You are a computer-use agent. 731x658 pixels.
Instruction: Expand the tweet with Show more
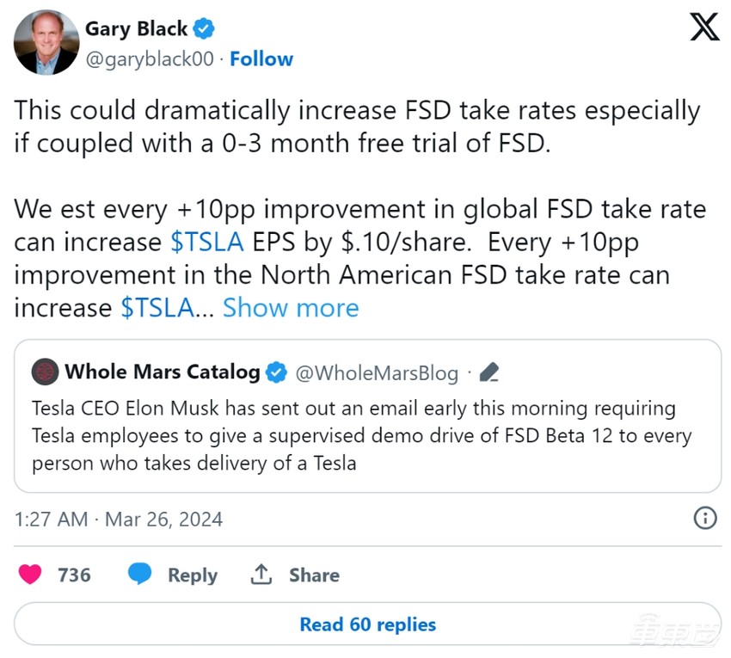[x=291, y=308]
